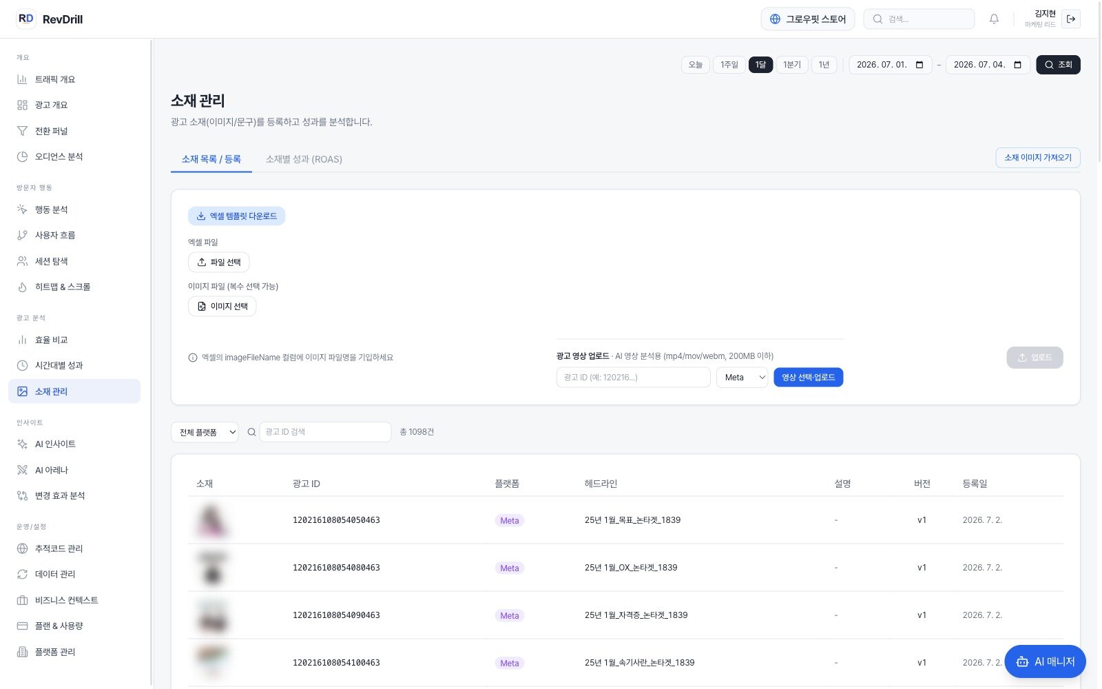The width and height of the screenshot is (1102, 689).
Task: Open the start date calendar picker icon
Action: pyautogui.click(x=919, y=65)
